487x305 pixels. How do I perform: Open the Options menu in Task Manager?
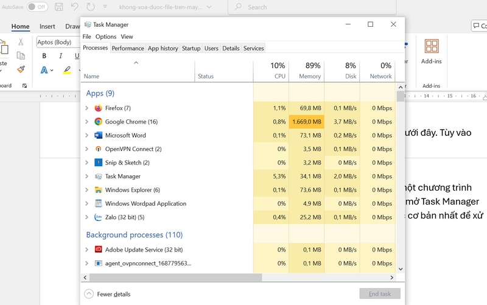105,37
